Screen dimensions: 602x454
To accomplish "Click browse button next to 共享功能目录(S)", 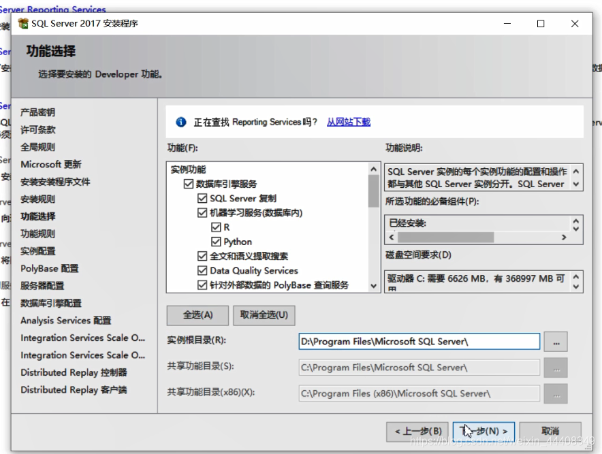I will point(556,368).
